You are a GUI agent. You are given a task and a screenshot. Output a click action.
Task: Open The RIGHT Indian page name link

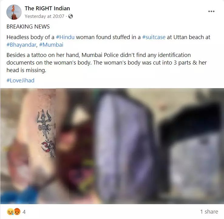pyautogui.click(x=47, y=8)
